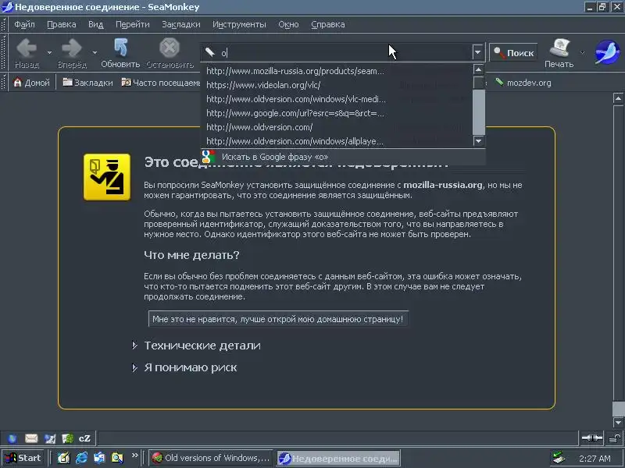Open the Back button history dropdown arrow
The image size is (625, 468).
click(49, 52)
